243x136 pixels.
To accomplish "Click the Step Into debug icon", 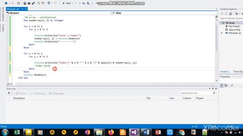I will 84,3.
